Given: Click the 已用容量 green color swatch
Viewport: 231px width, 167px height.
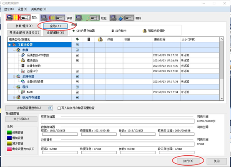Looking at the screenshot, I should [9, 132].
